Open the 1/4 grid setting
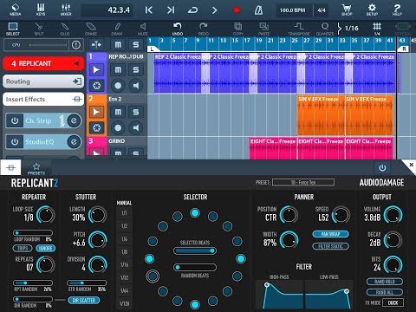Viewport: 416px width, 312px height. tap(377, 29)
